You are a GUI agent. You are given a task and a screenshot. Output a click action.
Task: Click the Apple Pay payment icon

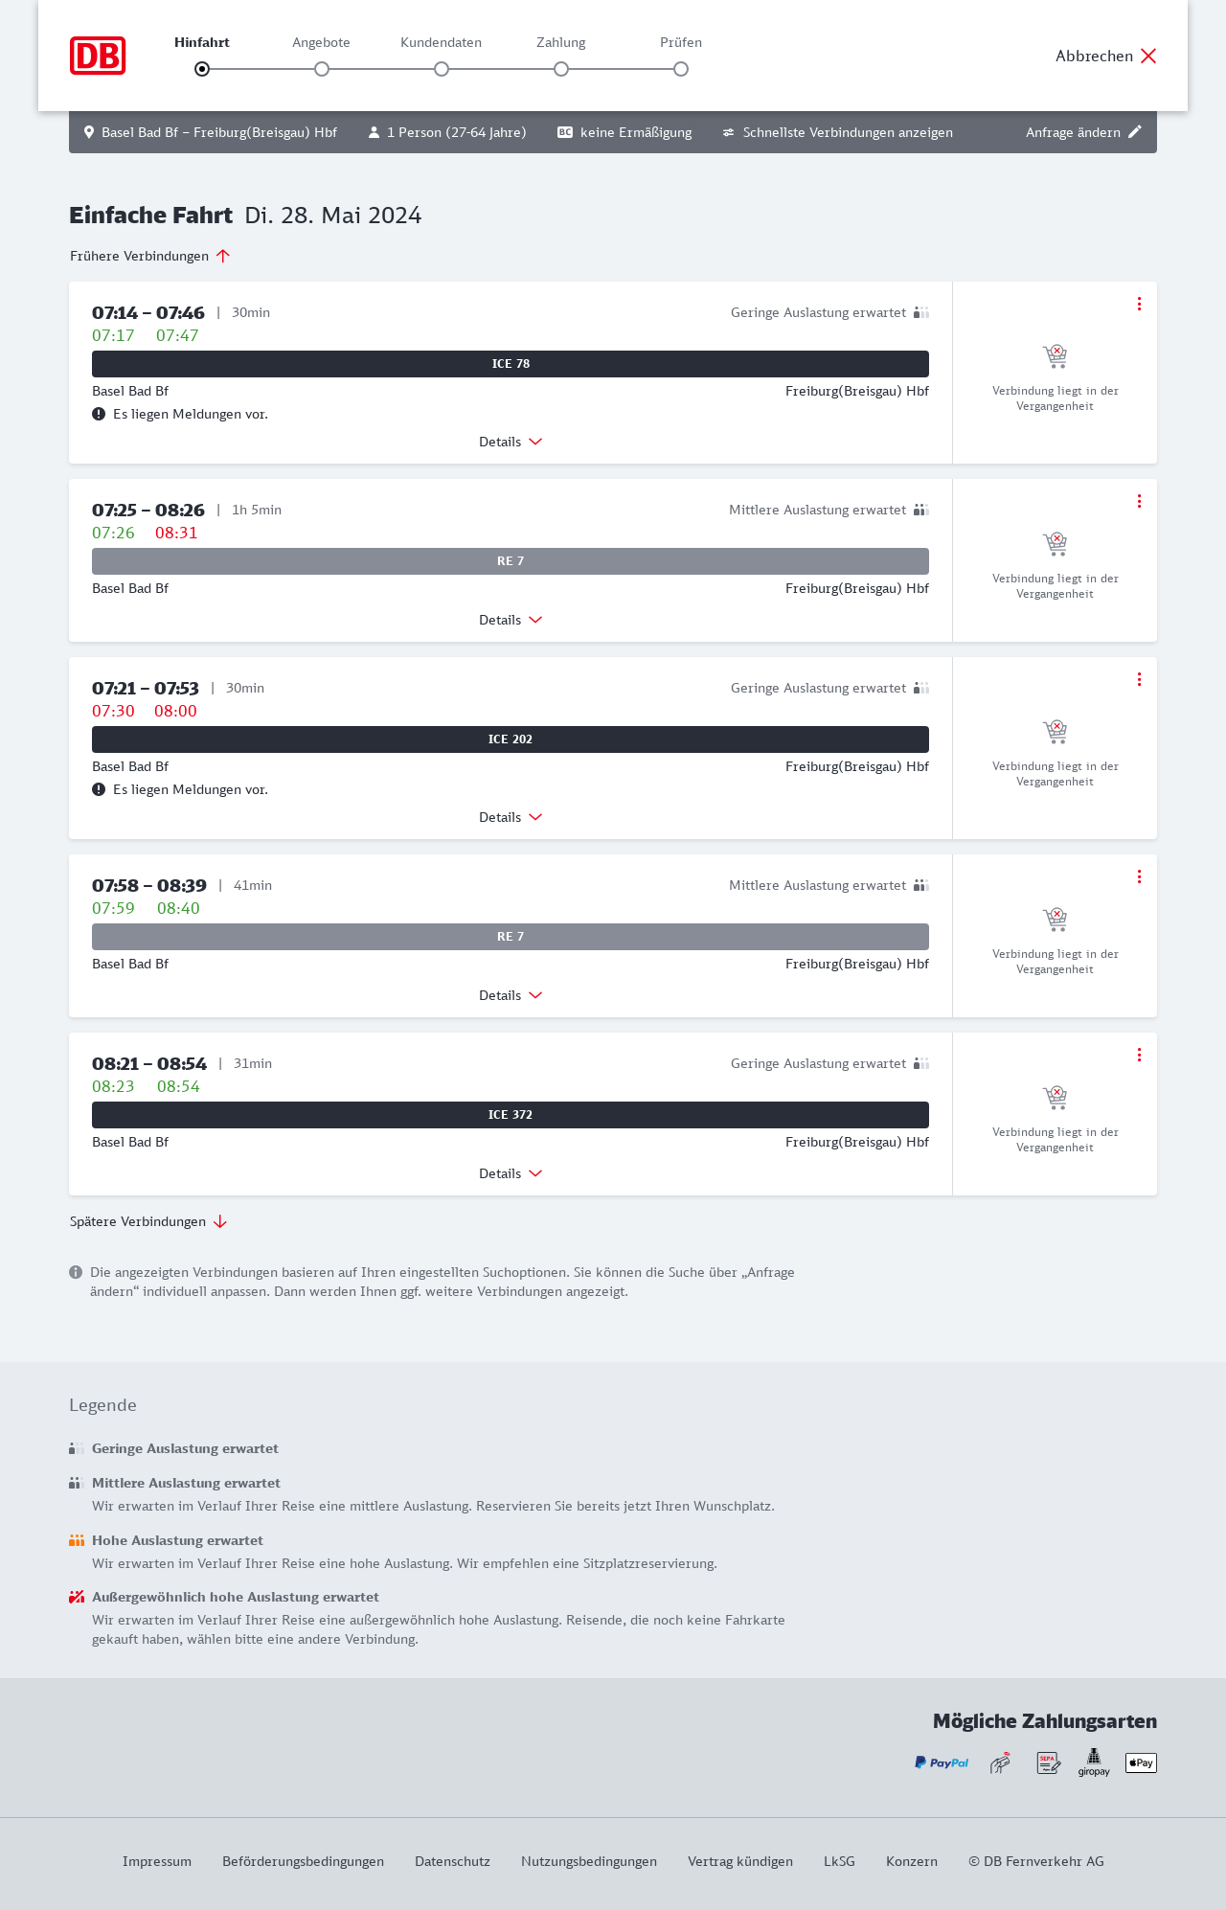(x=1141, y=1762)
